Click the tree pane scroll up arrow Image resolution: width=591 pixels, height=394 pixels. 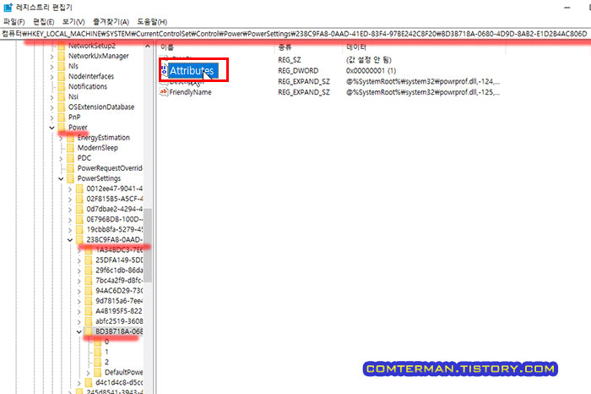[x=148, y=46]
